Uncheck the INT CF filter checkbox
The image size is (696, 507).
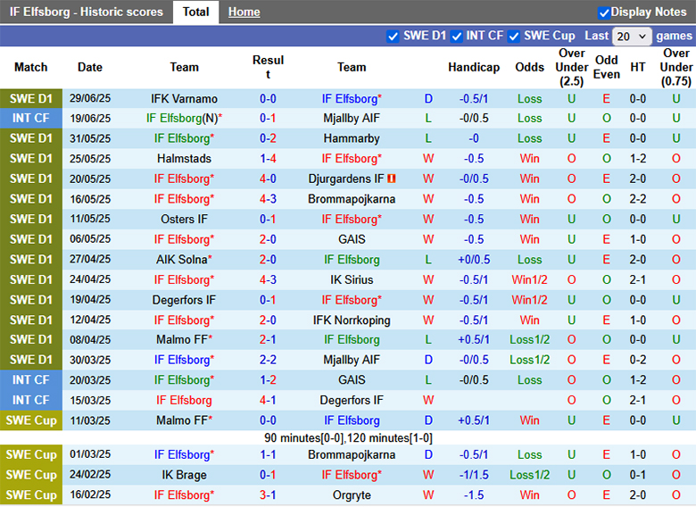(456, 37)
